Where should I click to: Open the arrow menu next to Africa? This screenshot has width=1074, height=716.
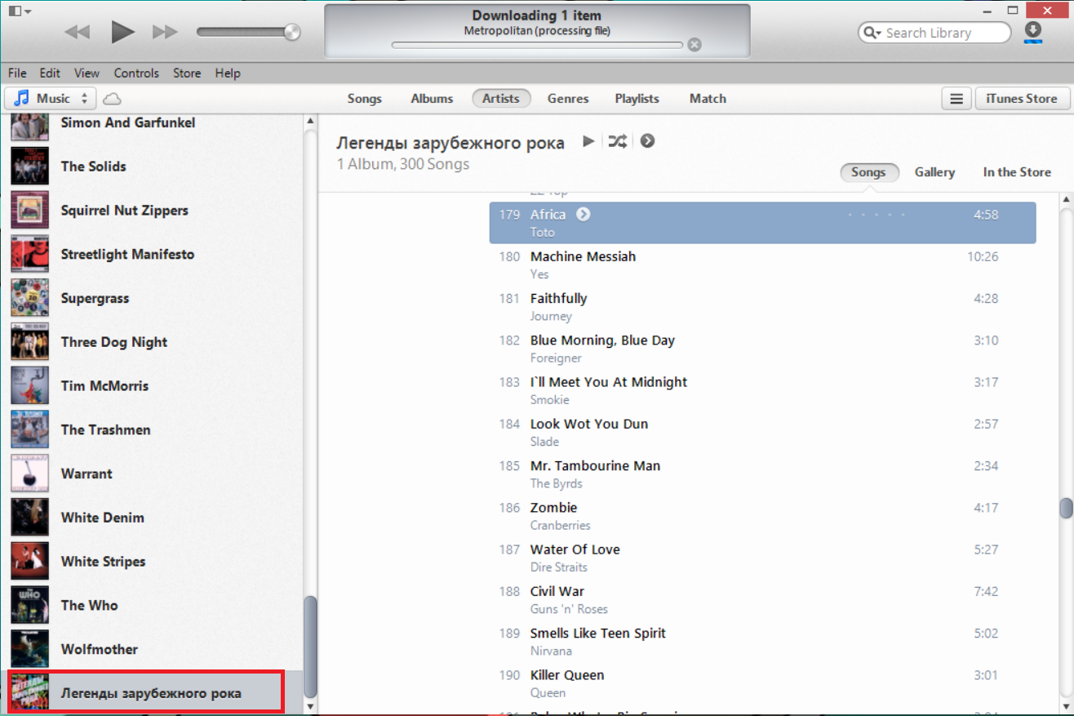583,215
